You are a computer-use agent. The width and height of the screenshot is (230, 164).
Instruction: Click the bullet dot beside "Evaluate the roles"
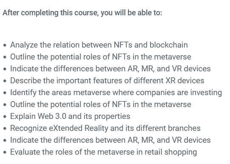tap(5, 152)
